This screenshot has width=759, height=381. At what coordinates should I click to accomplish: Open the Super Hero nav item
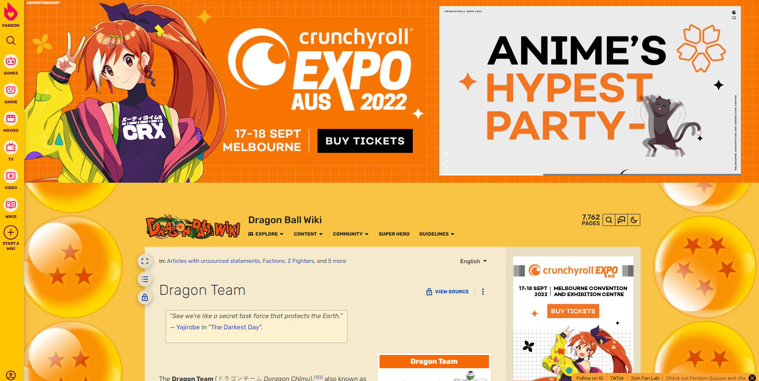coord(394,234)
